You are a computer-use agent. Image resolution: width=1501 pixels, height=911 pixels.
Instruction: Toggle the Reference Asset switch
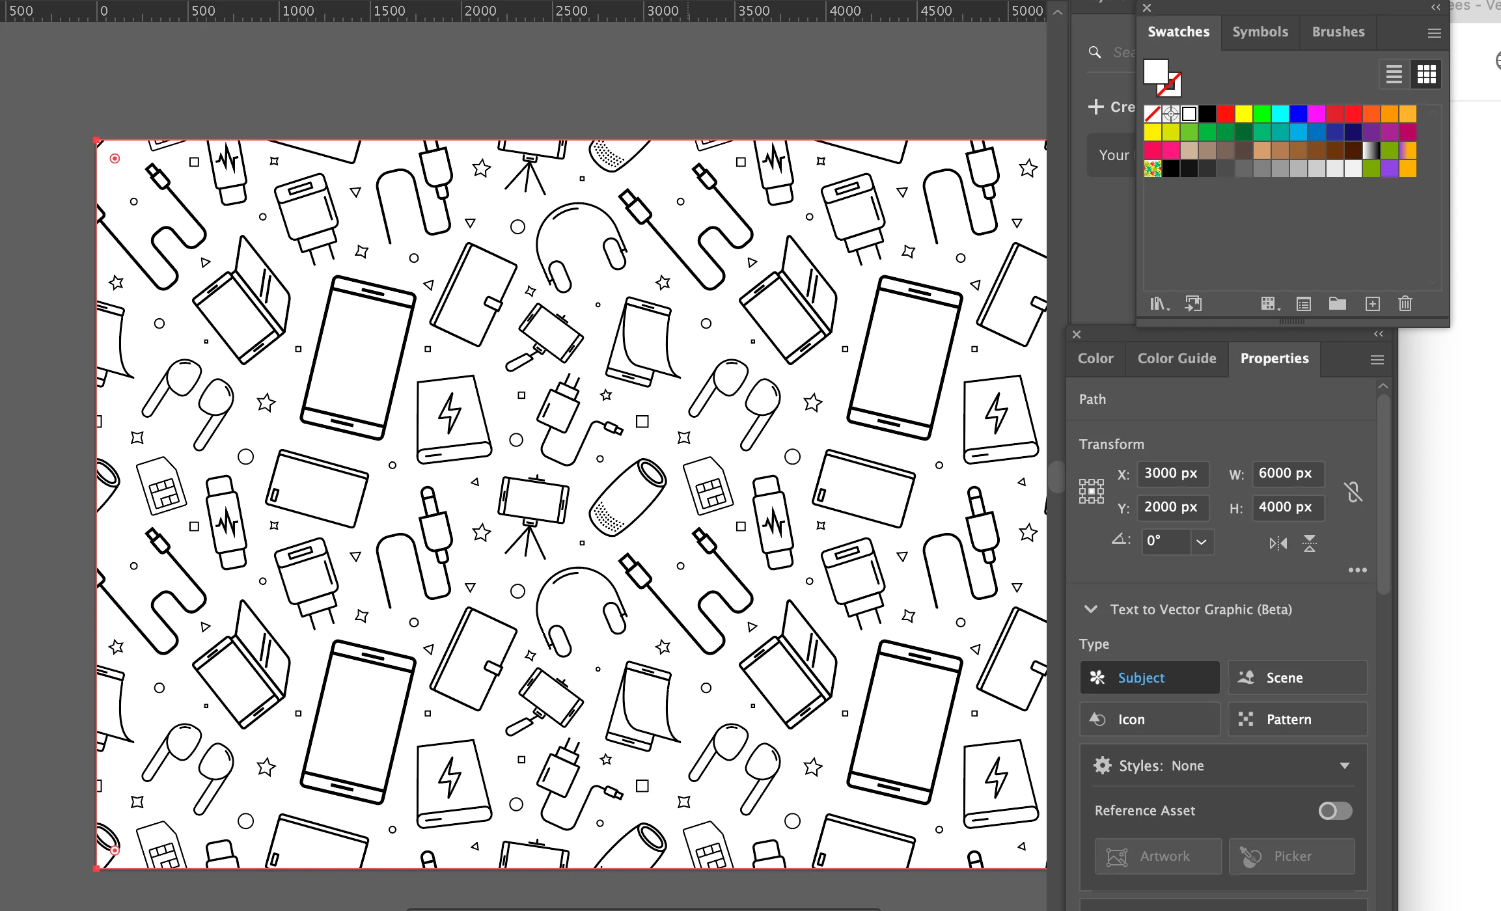click(1335, 811)
